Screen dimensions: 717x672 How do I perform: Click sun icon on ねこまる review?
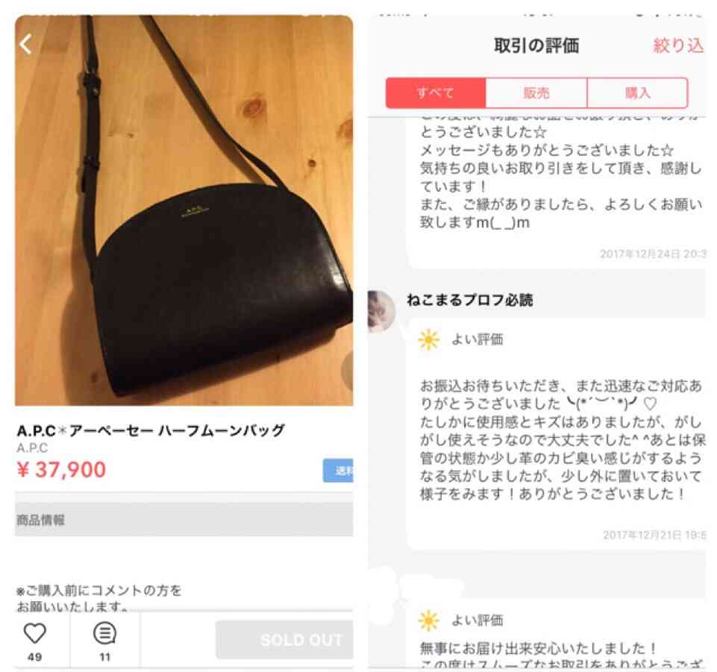428,339
